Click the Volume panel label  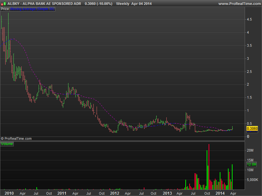point(7,144)
